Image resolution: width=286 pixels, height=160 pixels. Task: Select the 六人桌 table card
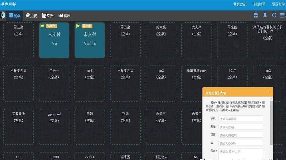196,40
